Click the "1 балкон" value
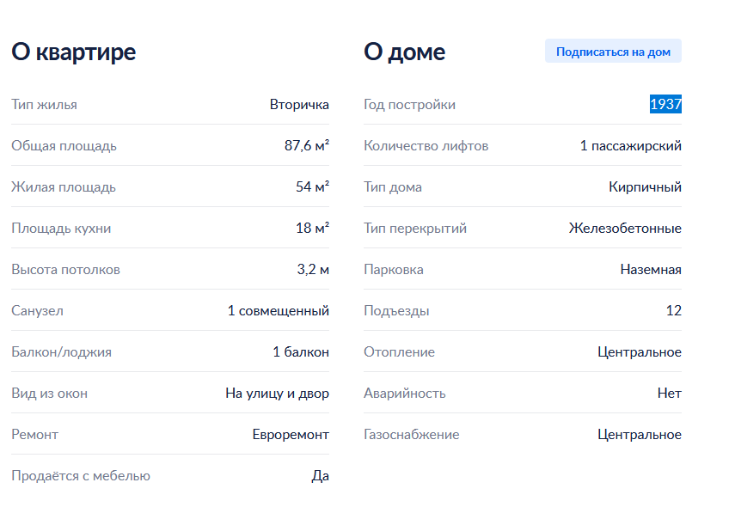 tap(301, 352)
